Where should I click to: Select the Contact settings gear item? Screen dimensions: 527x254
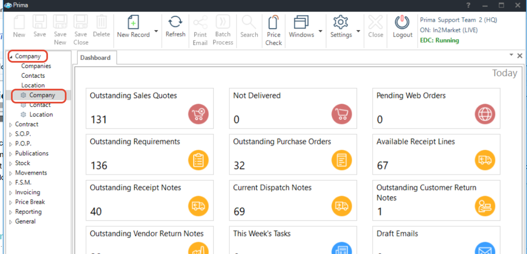pos(36,105)
